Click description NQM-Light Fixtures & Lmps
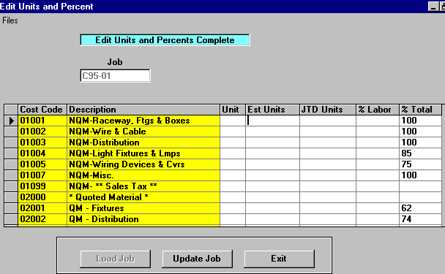This screenshot has height=274, width=445. click(x=143, y=153)
